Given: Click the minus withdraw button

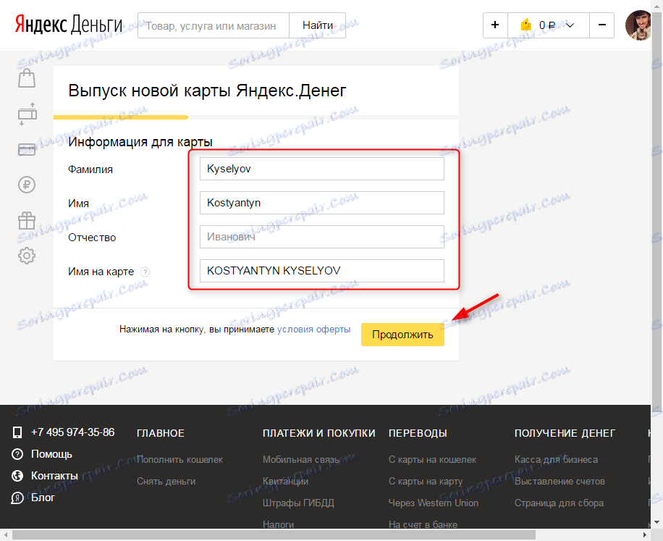Looking at the screenshot, I should (602, 25).
